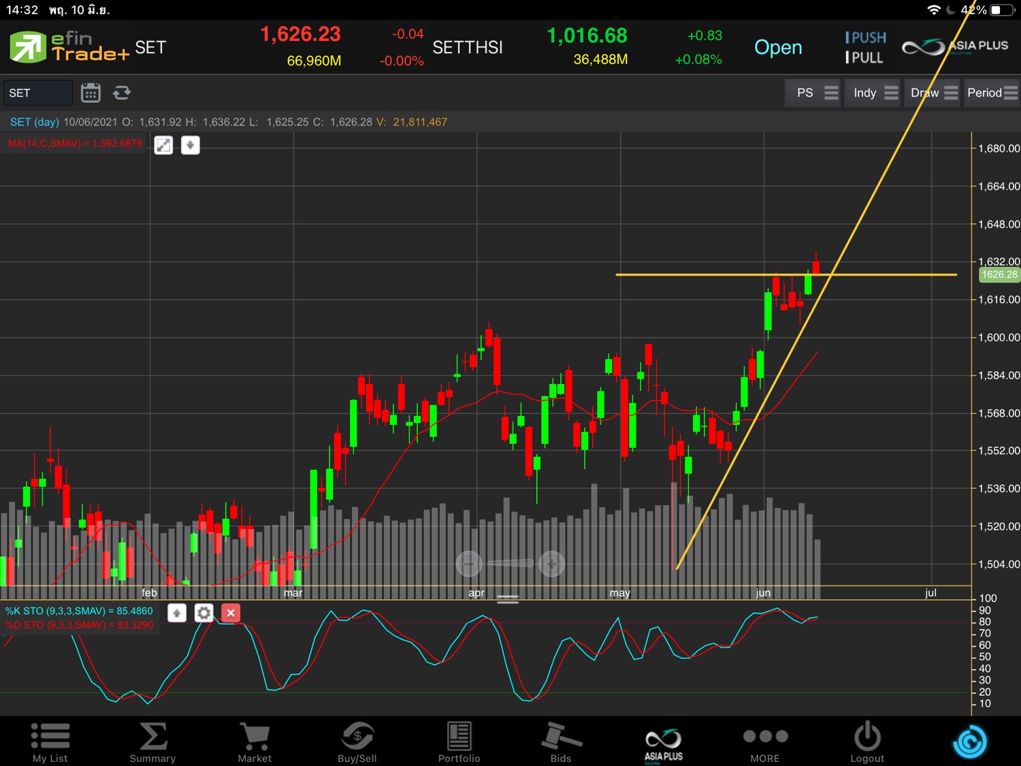Screen dimensions: 1021x766
Task: Select the MA(14,C,SMAV) indicator label
Action: [x=75, y=143]
